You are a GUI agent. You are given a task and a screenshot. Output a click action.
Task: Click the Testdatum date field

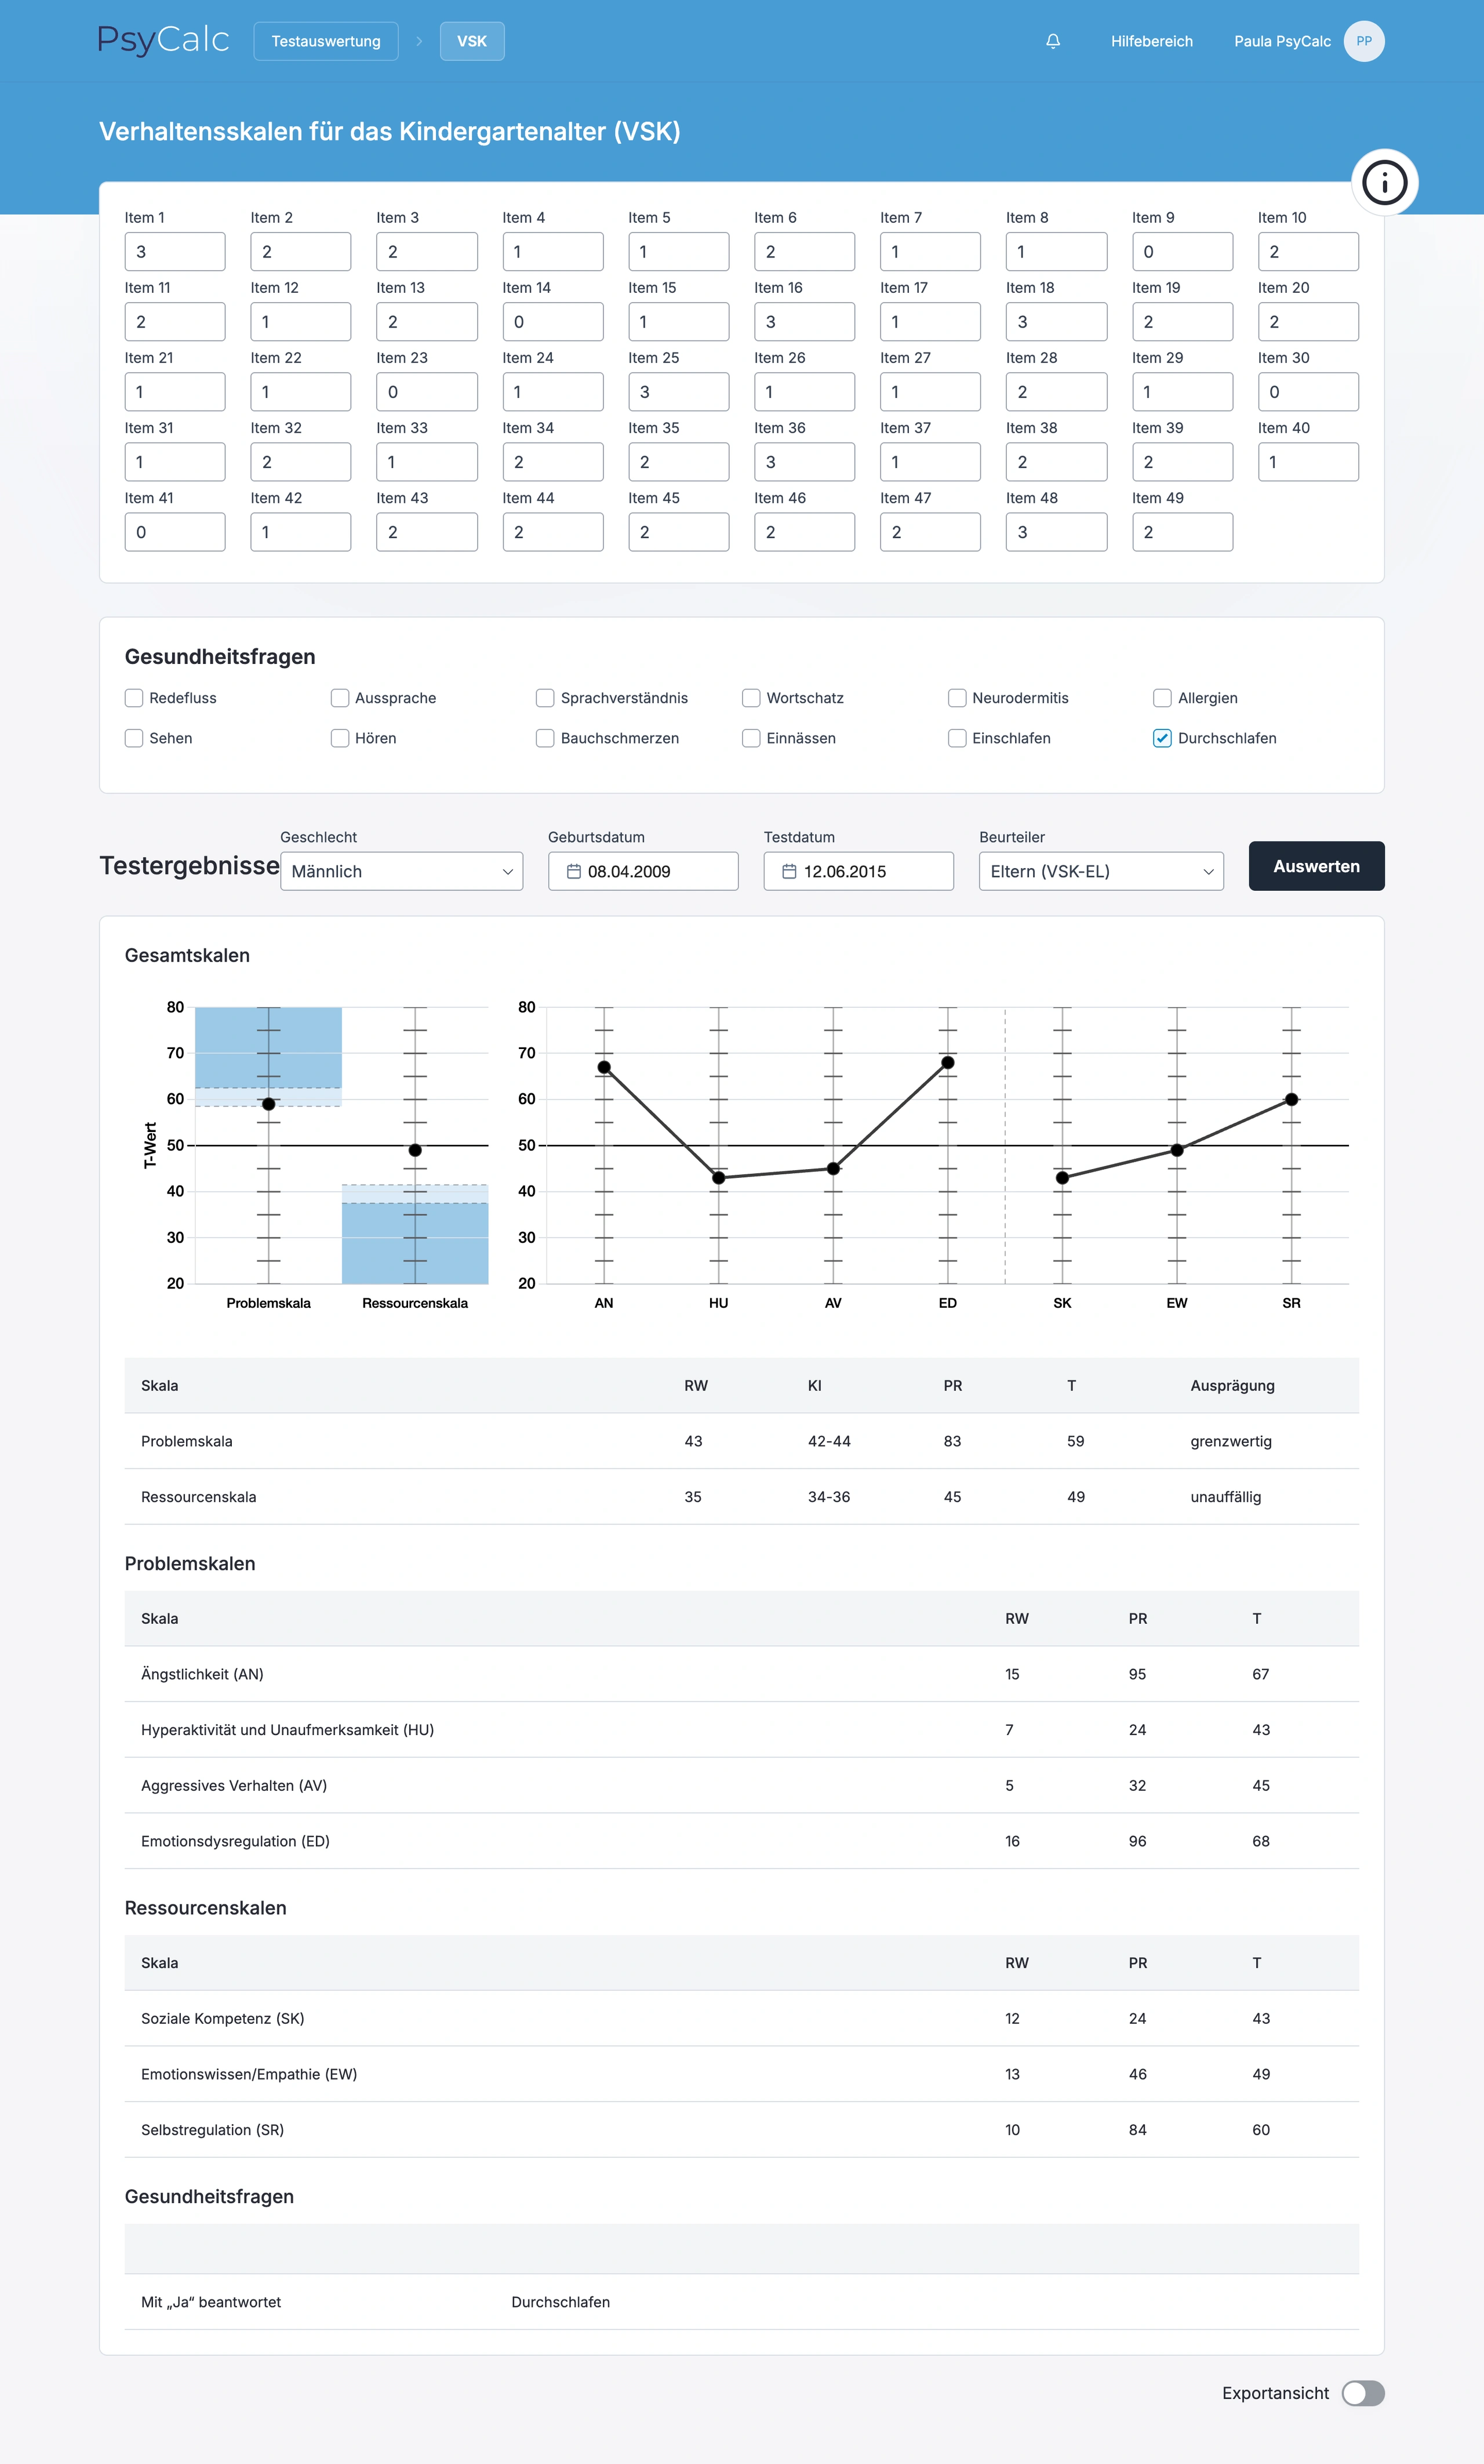[859, 871]
